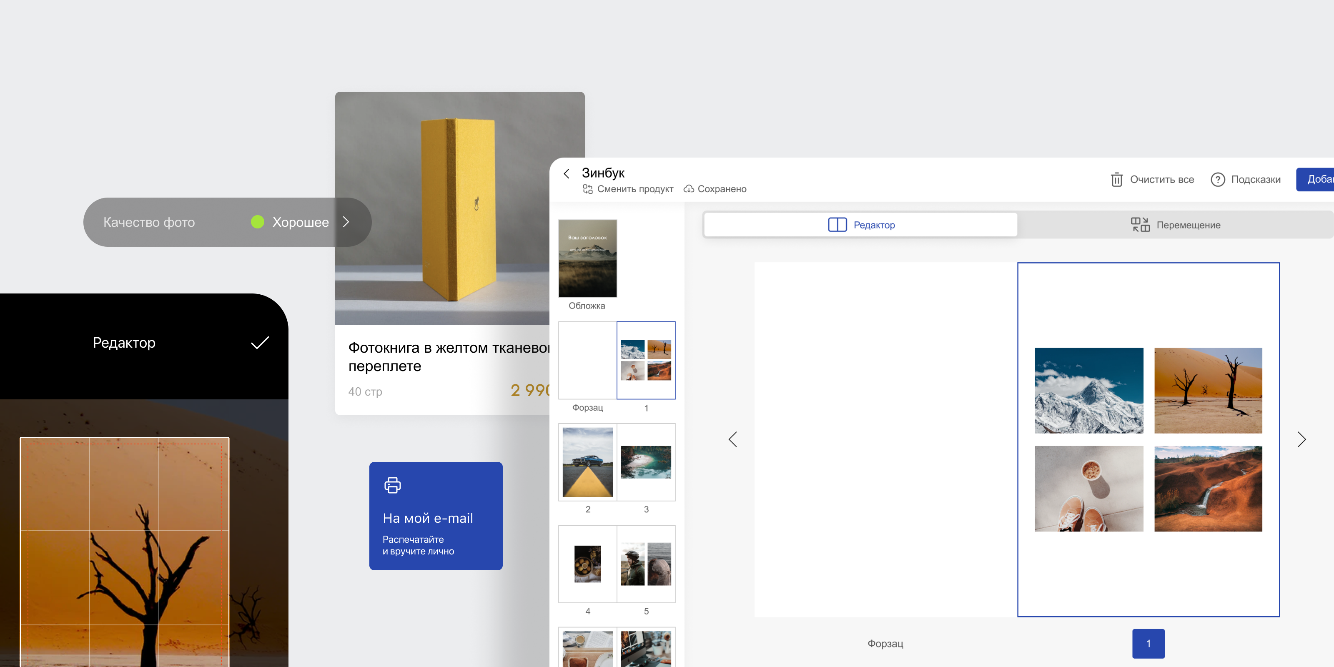Viewport: 1334px width, 667px height.
Task: Go to next spread with right arrow
Action: click(1301, 439)
